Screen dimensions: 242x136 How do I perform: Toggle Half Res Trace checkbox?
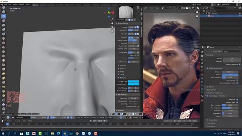click(237, 102)
